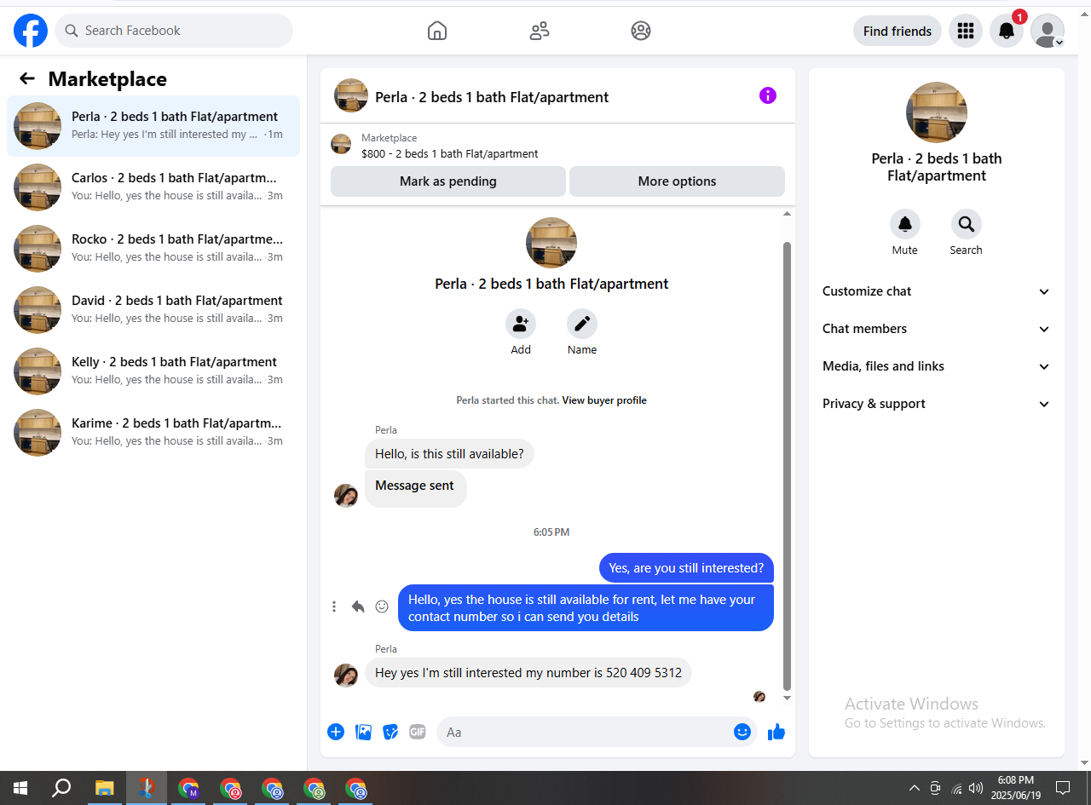1091x805 pixels.
Task: Open the Perla conversation in the list
Action: click(153, 126)
